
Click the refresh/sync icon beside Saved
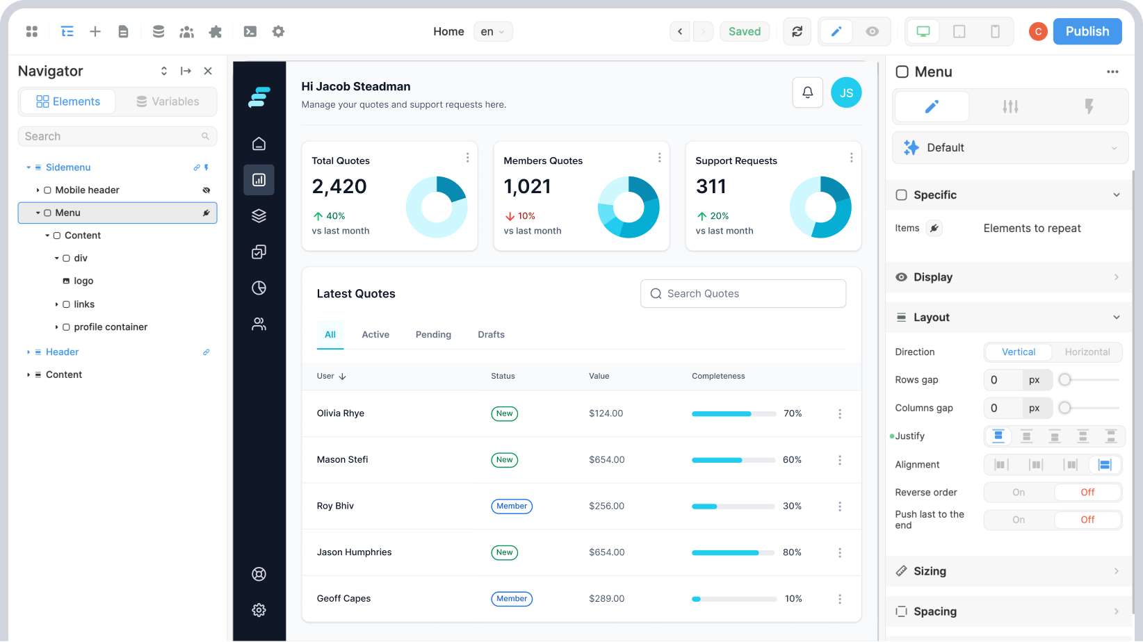tap(797, 31)
